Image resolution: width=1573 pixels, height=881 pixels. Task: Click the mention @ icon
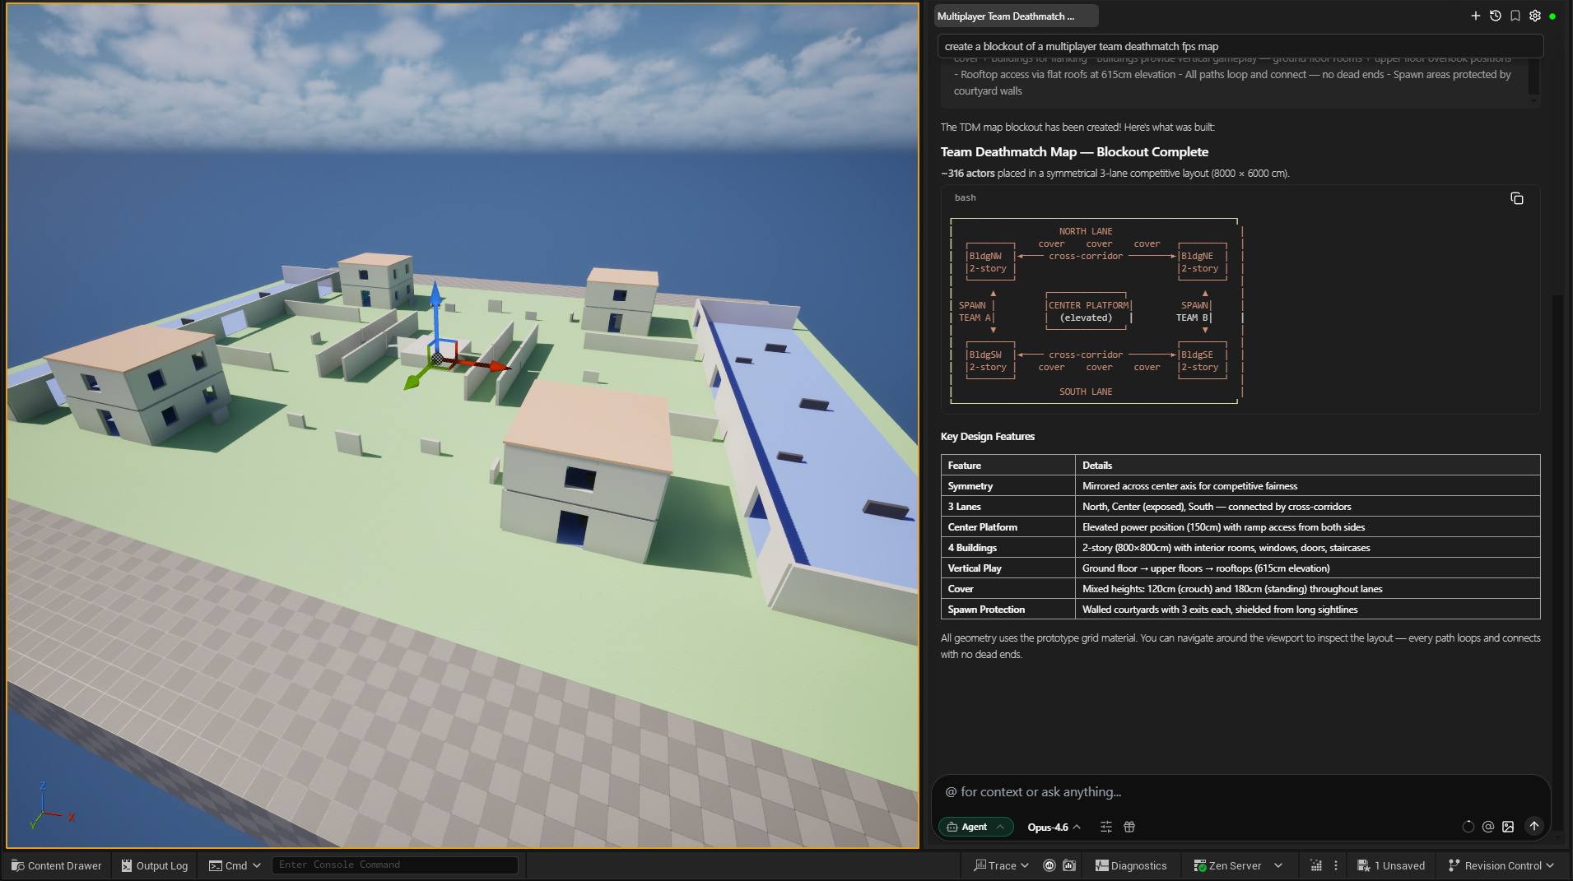point(1487,827)
